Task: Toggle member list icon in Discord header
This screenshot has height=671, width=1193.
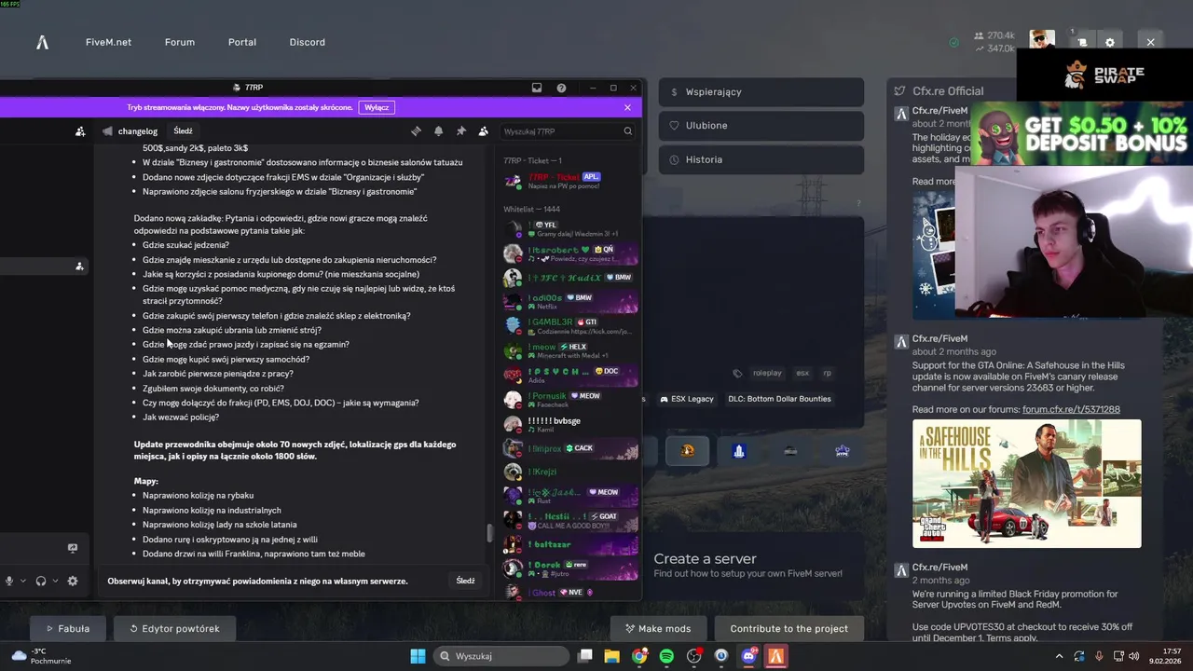Action: (x=483, y=131)
